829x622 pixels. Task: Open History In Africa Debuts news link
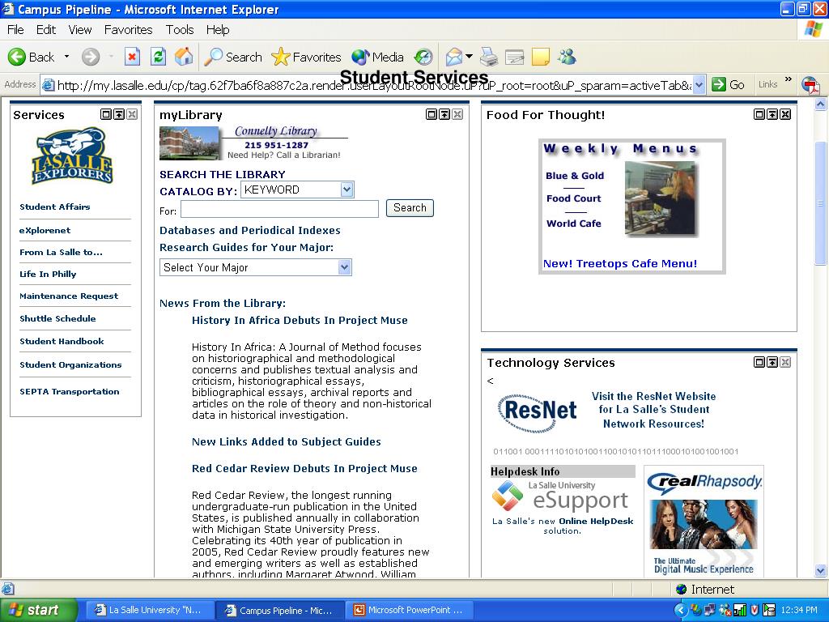click(x=300, y=320)
